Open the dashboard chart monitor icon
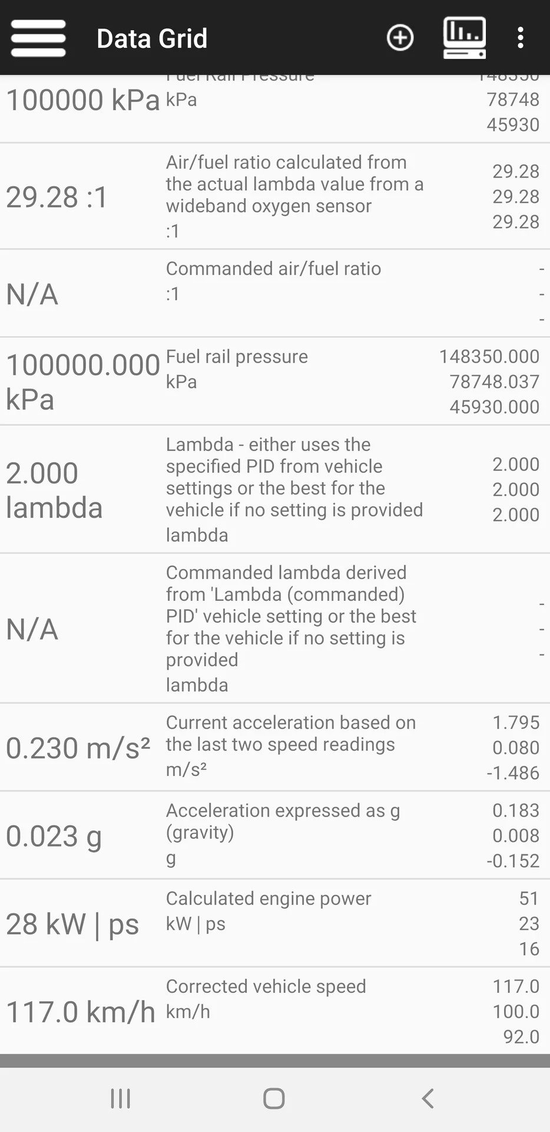This screenshot has height=1132, width=550. pyautogui.click(x=464, y=38)
